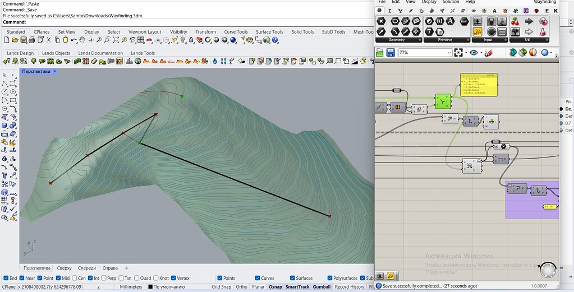Open the Solution menu in Grasshopper

point(451,2)
